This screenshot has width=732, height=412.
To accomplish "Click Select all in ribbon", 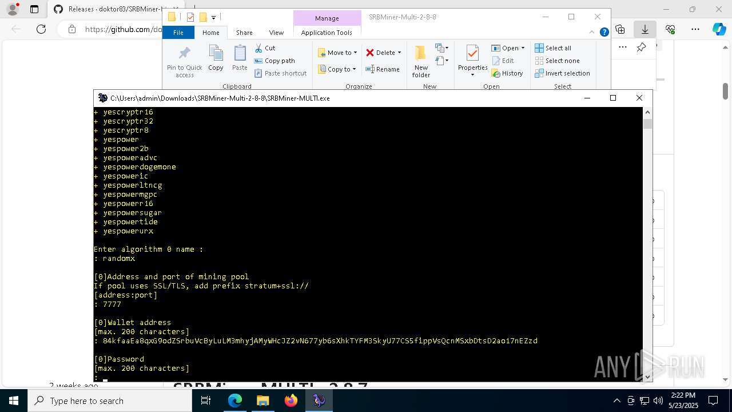I will click(553, 48).
